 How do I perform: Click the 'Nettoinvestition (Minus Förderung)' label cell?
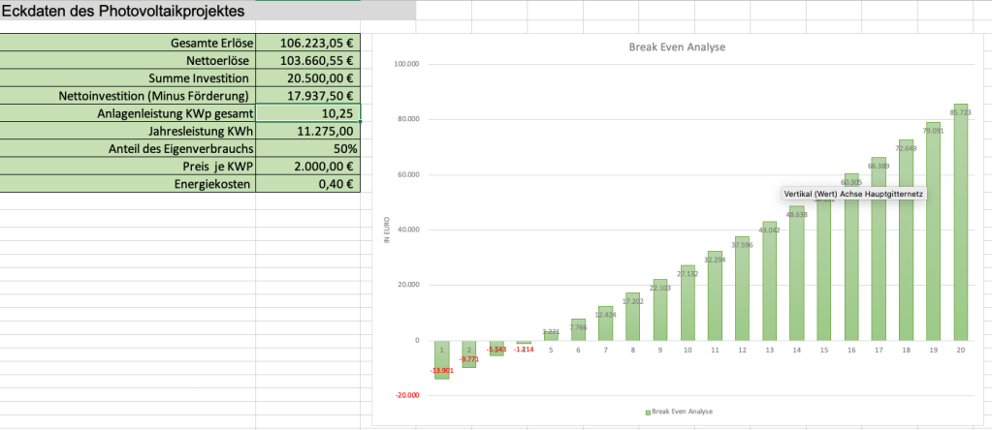click(127, 95)
